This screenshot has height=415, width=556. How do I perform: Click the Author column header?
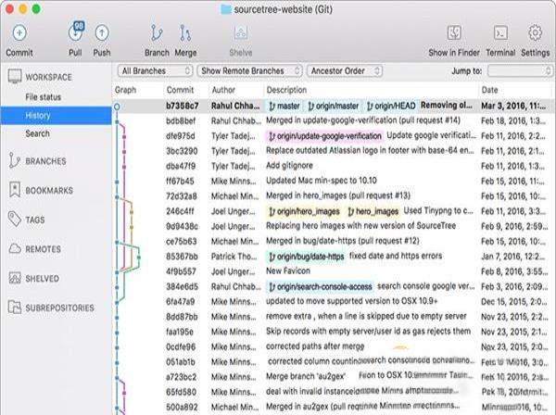tap(223, 90)
